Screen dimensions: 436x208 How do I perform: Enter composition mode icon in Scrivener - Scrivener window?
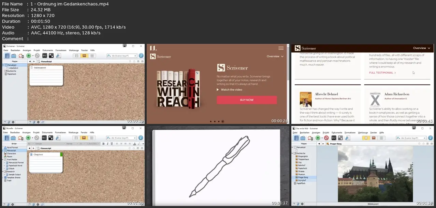[51, 55]
